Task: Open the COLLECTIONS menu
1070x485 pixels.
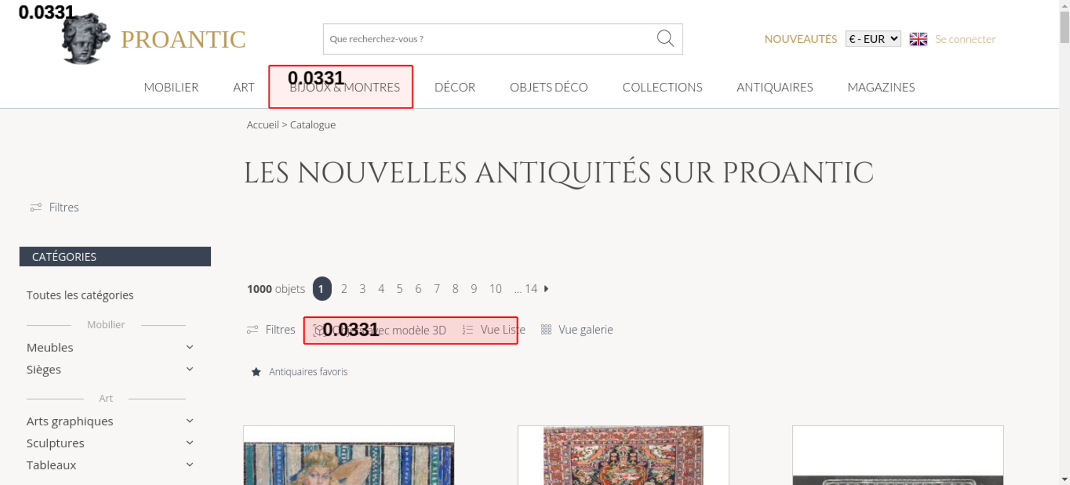Action: [662, 87]
